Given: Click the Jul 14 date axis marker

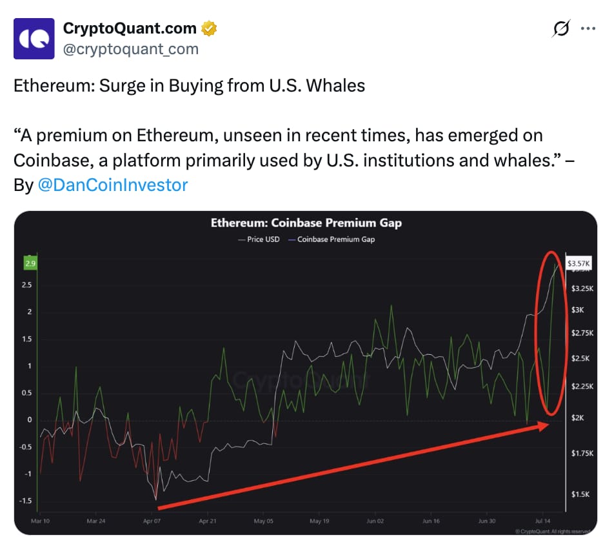Looking at the screenshot, I should tap(543, 521).
